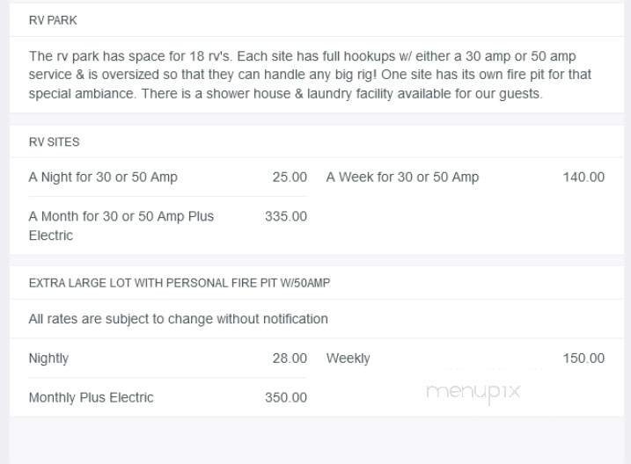
Task: Select 'A Month for 30 or 50 Amp Plus Electric'
Action: point(121,226)
